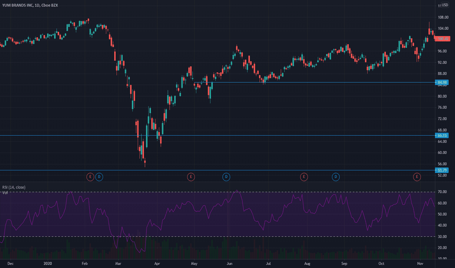Select the horizontal support line at 66.15
This screenshot has height=268, width=455.
[x=218, y=135]
